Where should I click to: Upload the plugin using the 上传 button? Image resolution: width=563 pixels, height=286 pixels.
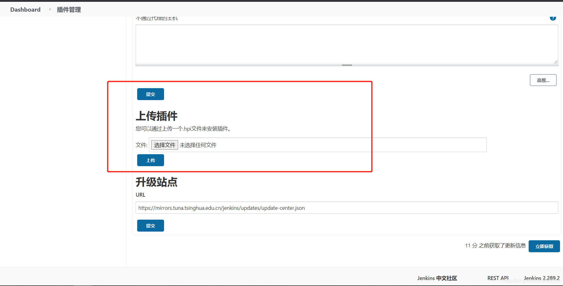151,160
